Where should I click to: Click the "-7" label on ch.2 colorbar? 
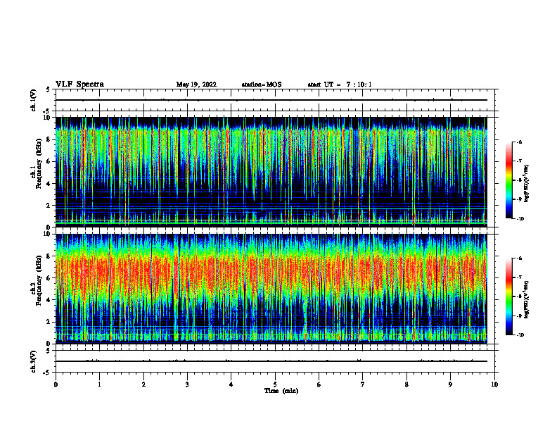coord(519,277)
